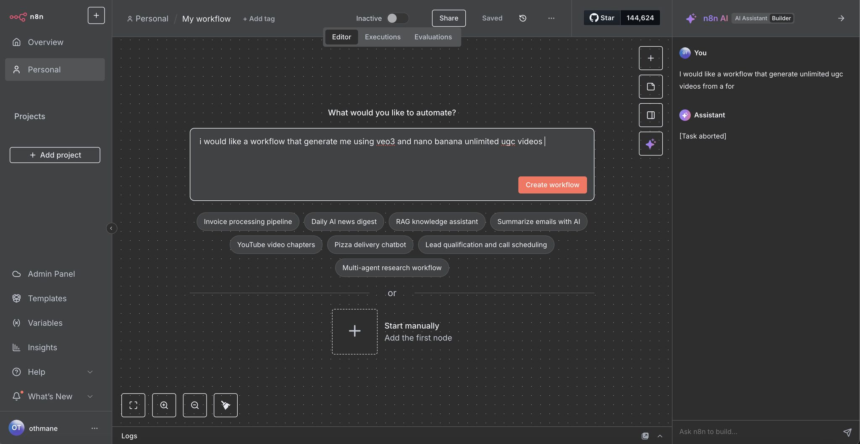This screenshot has width=860, height=444.
Task: Click the What's New bell icon
Action: (17, 396)
